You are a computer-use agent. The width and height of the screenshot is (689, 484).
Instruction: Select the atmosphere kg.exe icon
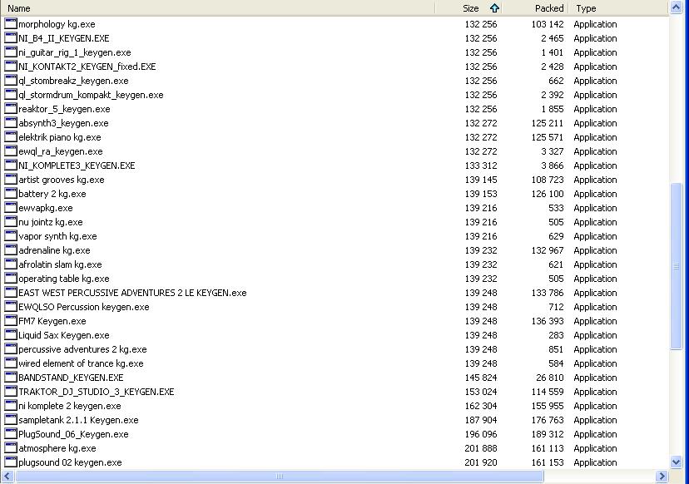[x=11, y=447]
